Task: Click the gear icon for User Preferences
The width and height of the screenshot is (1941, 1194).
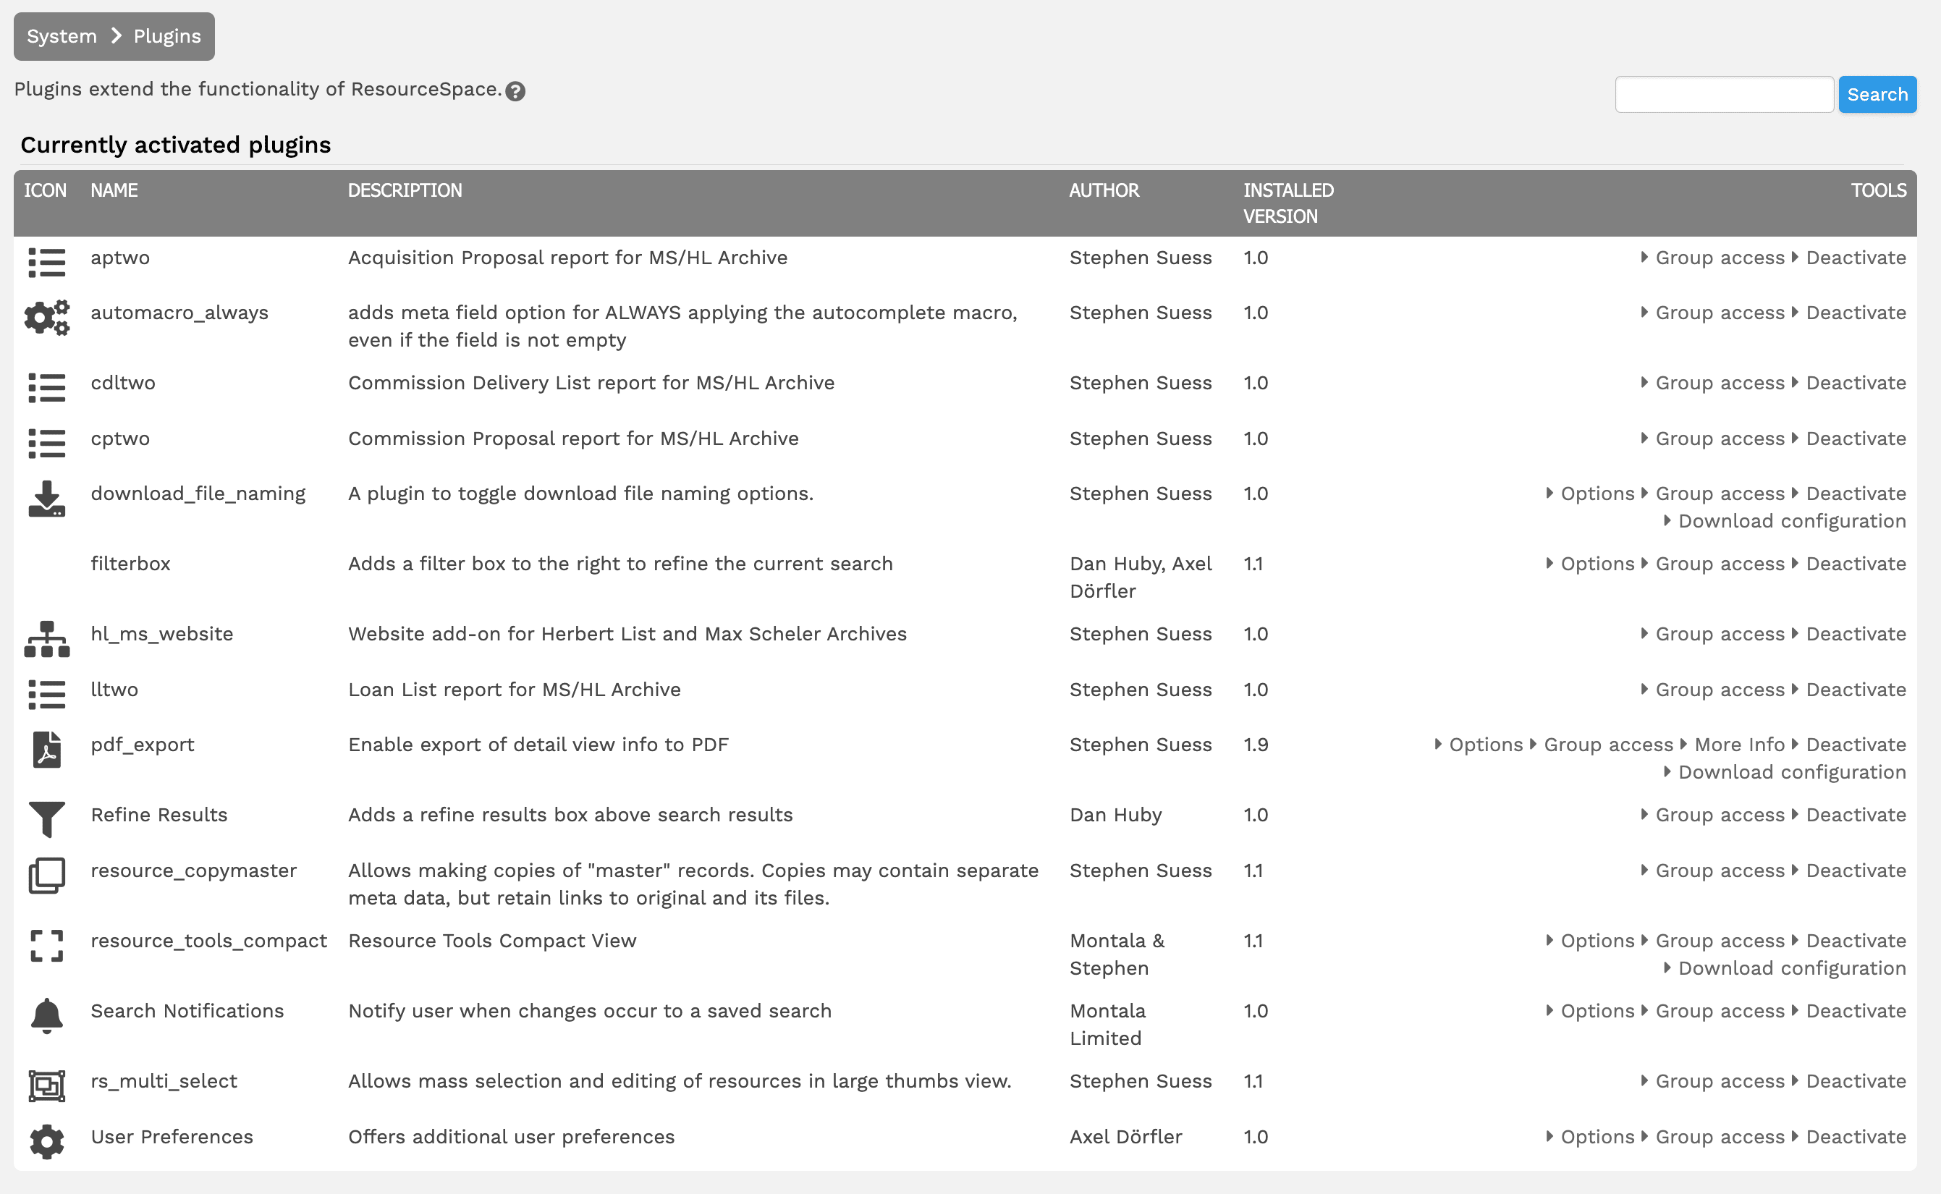Action: point(46,1143)
